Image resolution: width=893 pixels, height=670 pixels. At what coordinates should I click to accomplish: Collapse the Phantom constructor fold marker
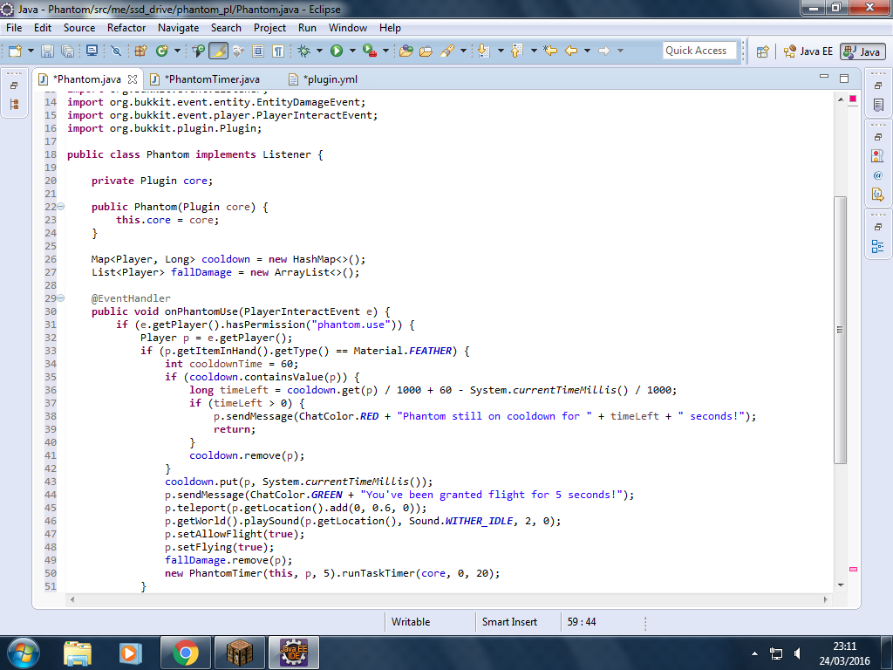coord(60,206)
